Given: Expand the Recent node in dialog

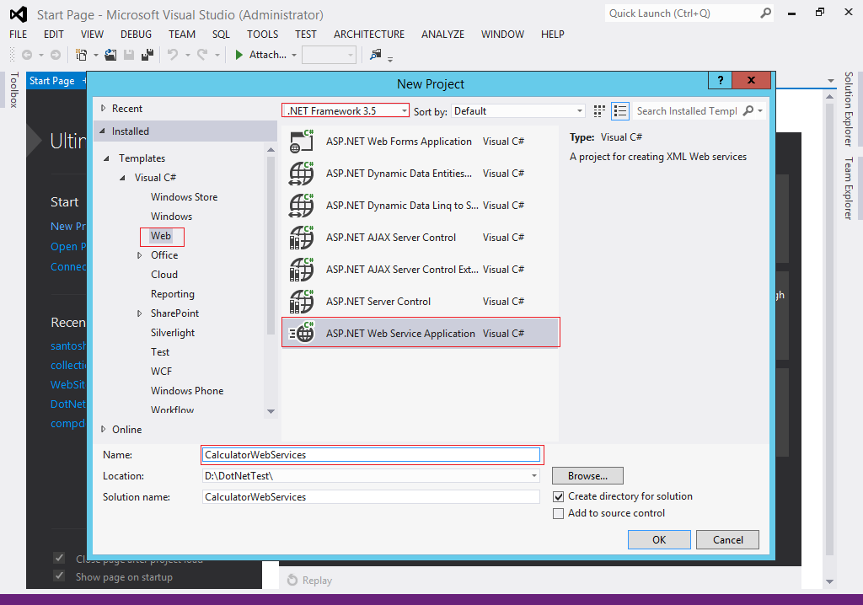Looking at the screenshot, I should pos(103,109).
